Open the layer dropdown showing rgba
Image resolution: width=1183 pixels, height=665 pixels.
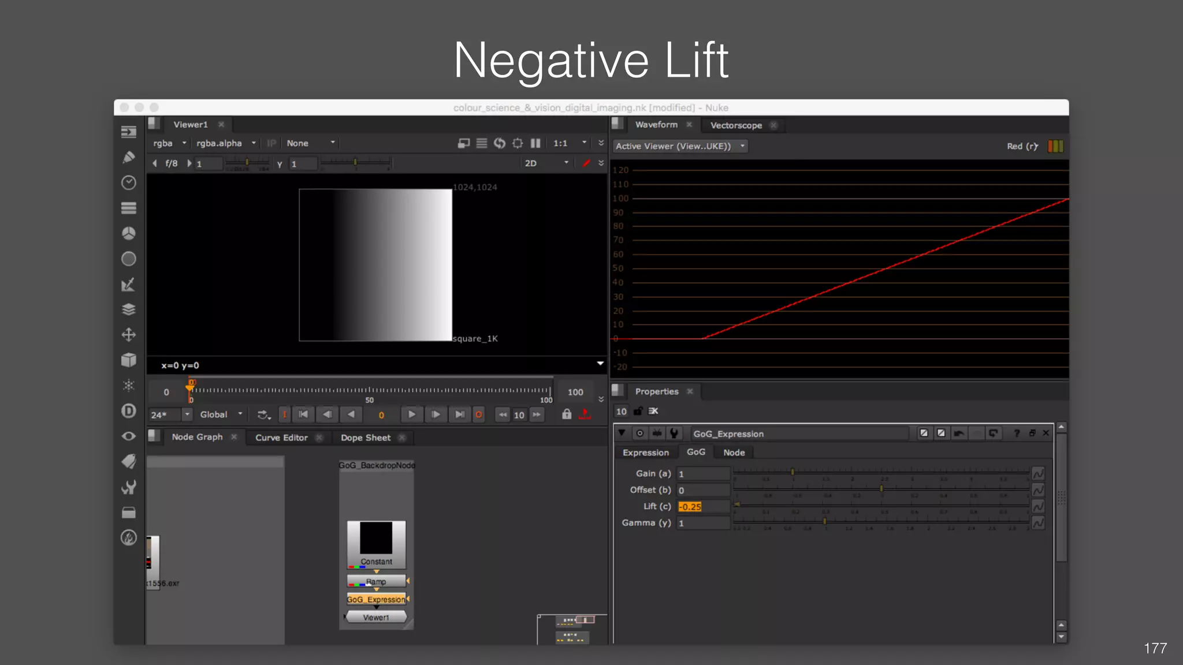(169, 143)
